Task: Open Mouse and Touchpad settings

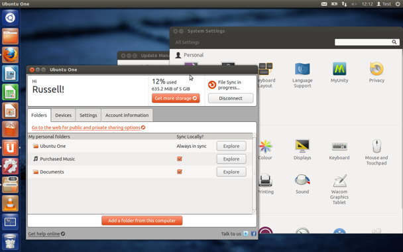Action: (376, 153)
